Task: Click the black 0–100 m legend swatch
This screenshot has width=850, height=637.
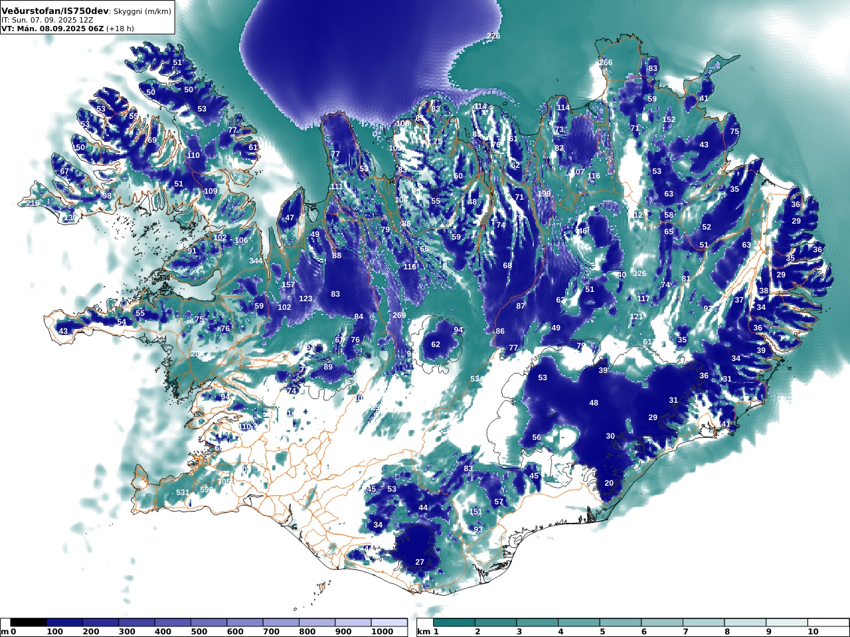Action: (29, 622)
